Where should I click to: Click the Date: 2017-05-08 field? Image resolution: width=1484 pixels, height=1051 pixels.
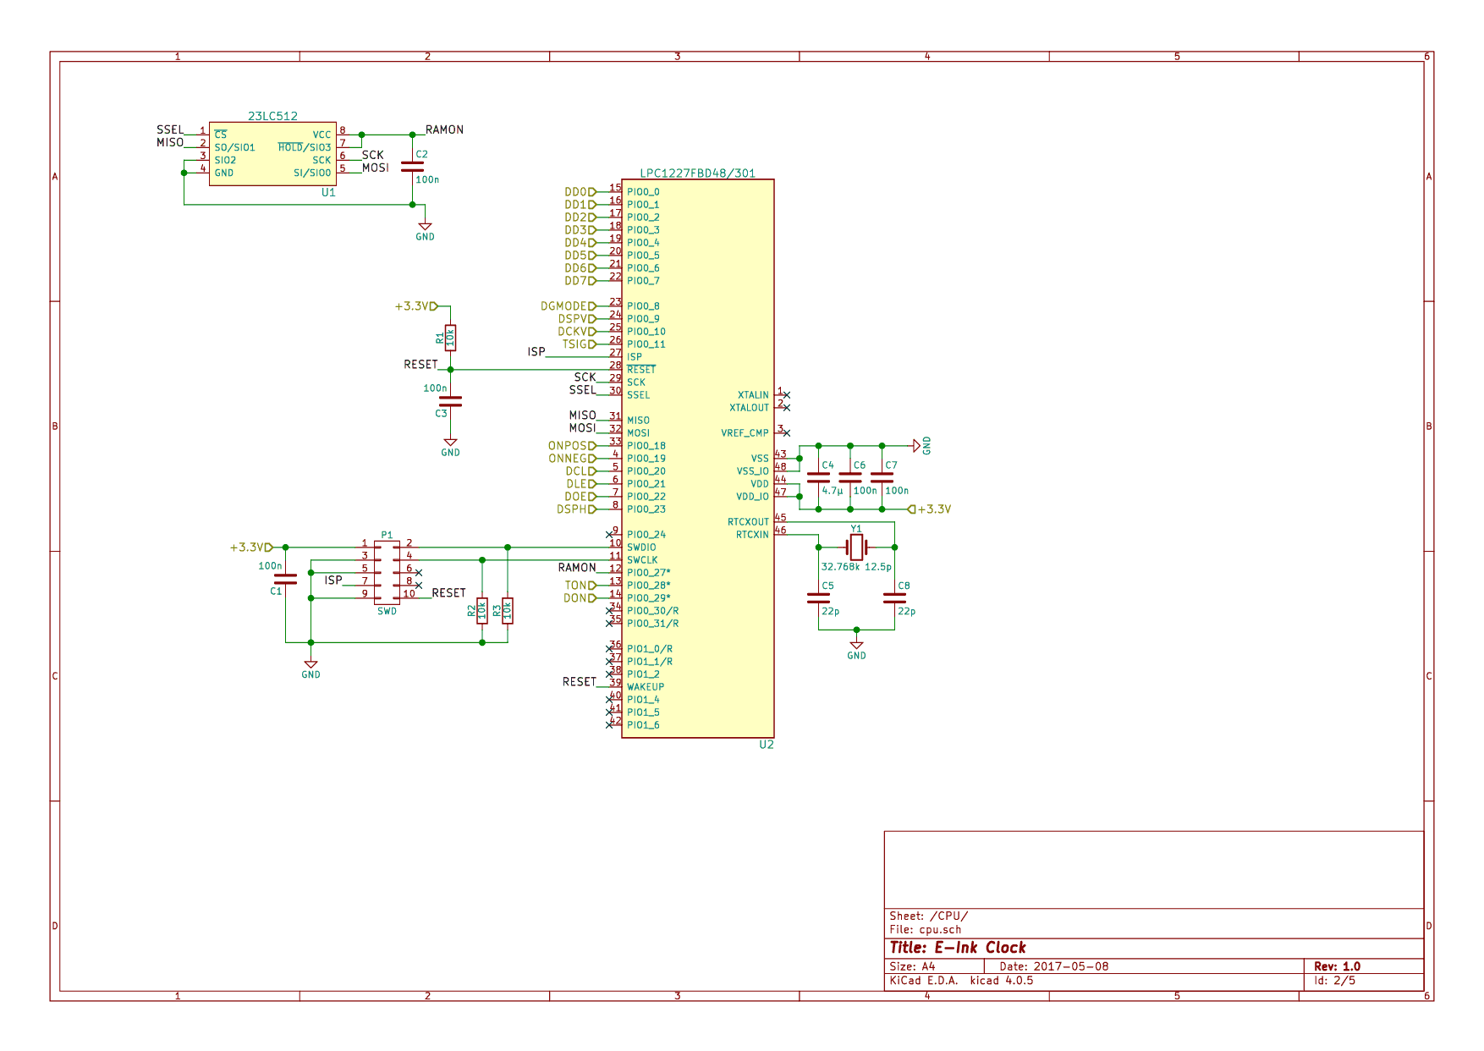click(1053, 966)
